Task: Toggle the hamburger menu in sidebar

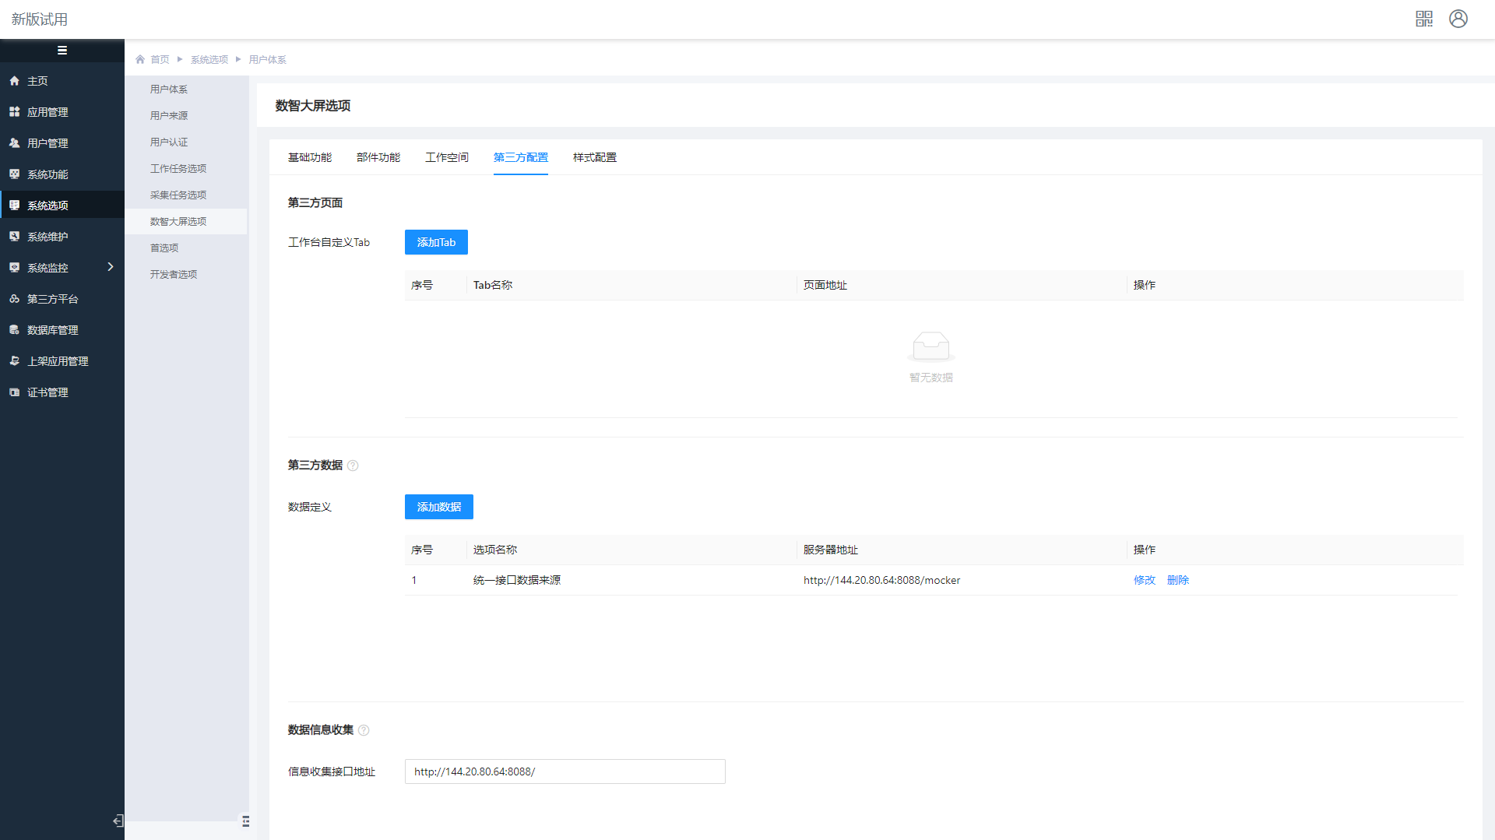Action: (62, 51)
